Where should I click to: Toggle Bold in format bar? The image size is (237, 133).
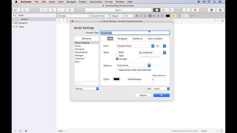point(137,16)
